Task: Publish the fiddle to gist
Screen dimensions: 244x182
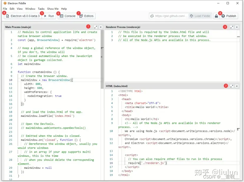Action: (229, 16)
